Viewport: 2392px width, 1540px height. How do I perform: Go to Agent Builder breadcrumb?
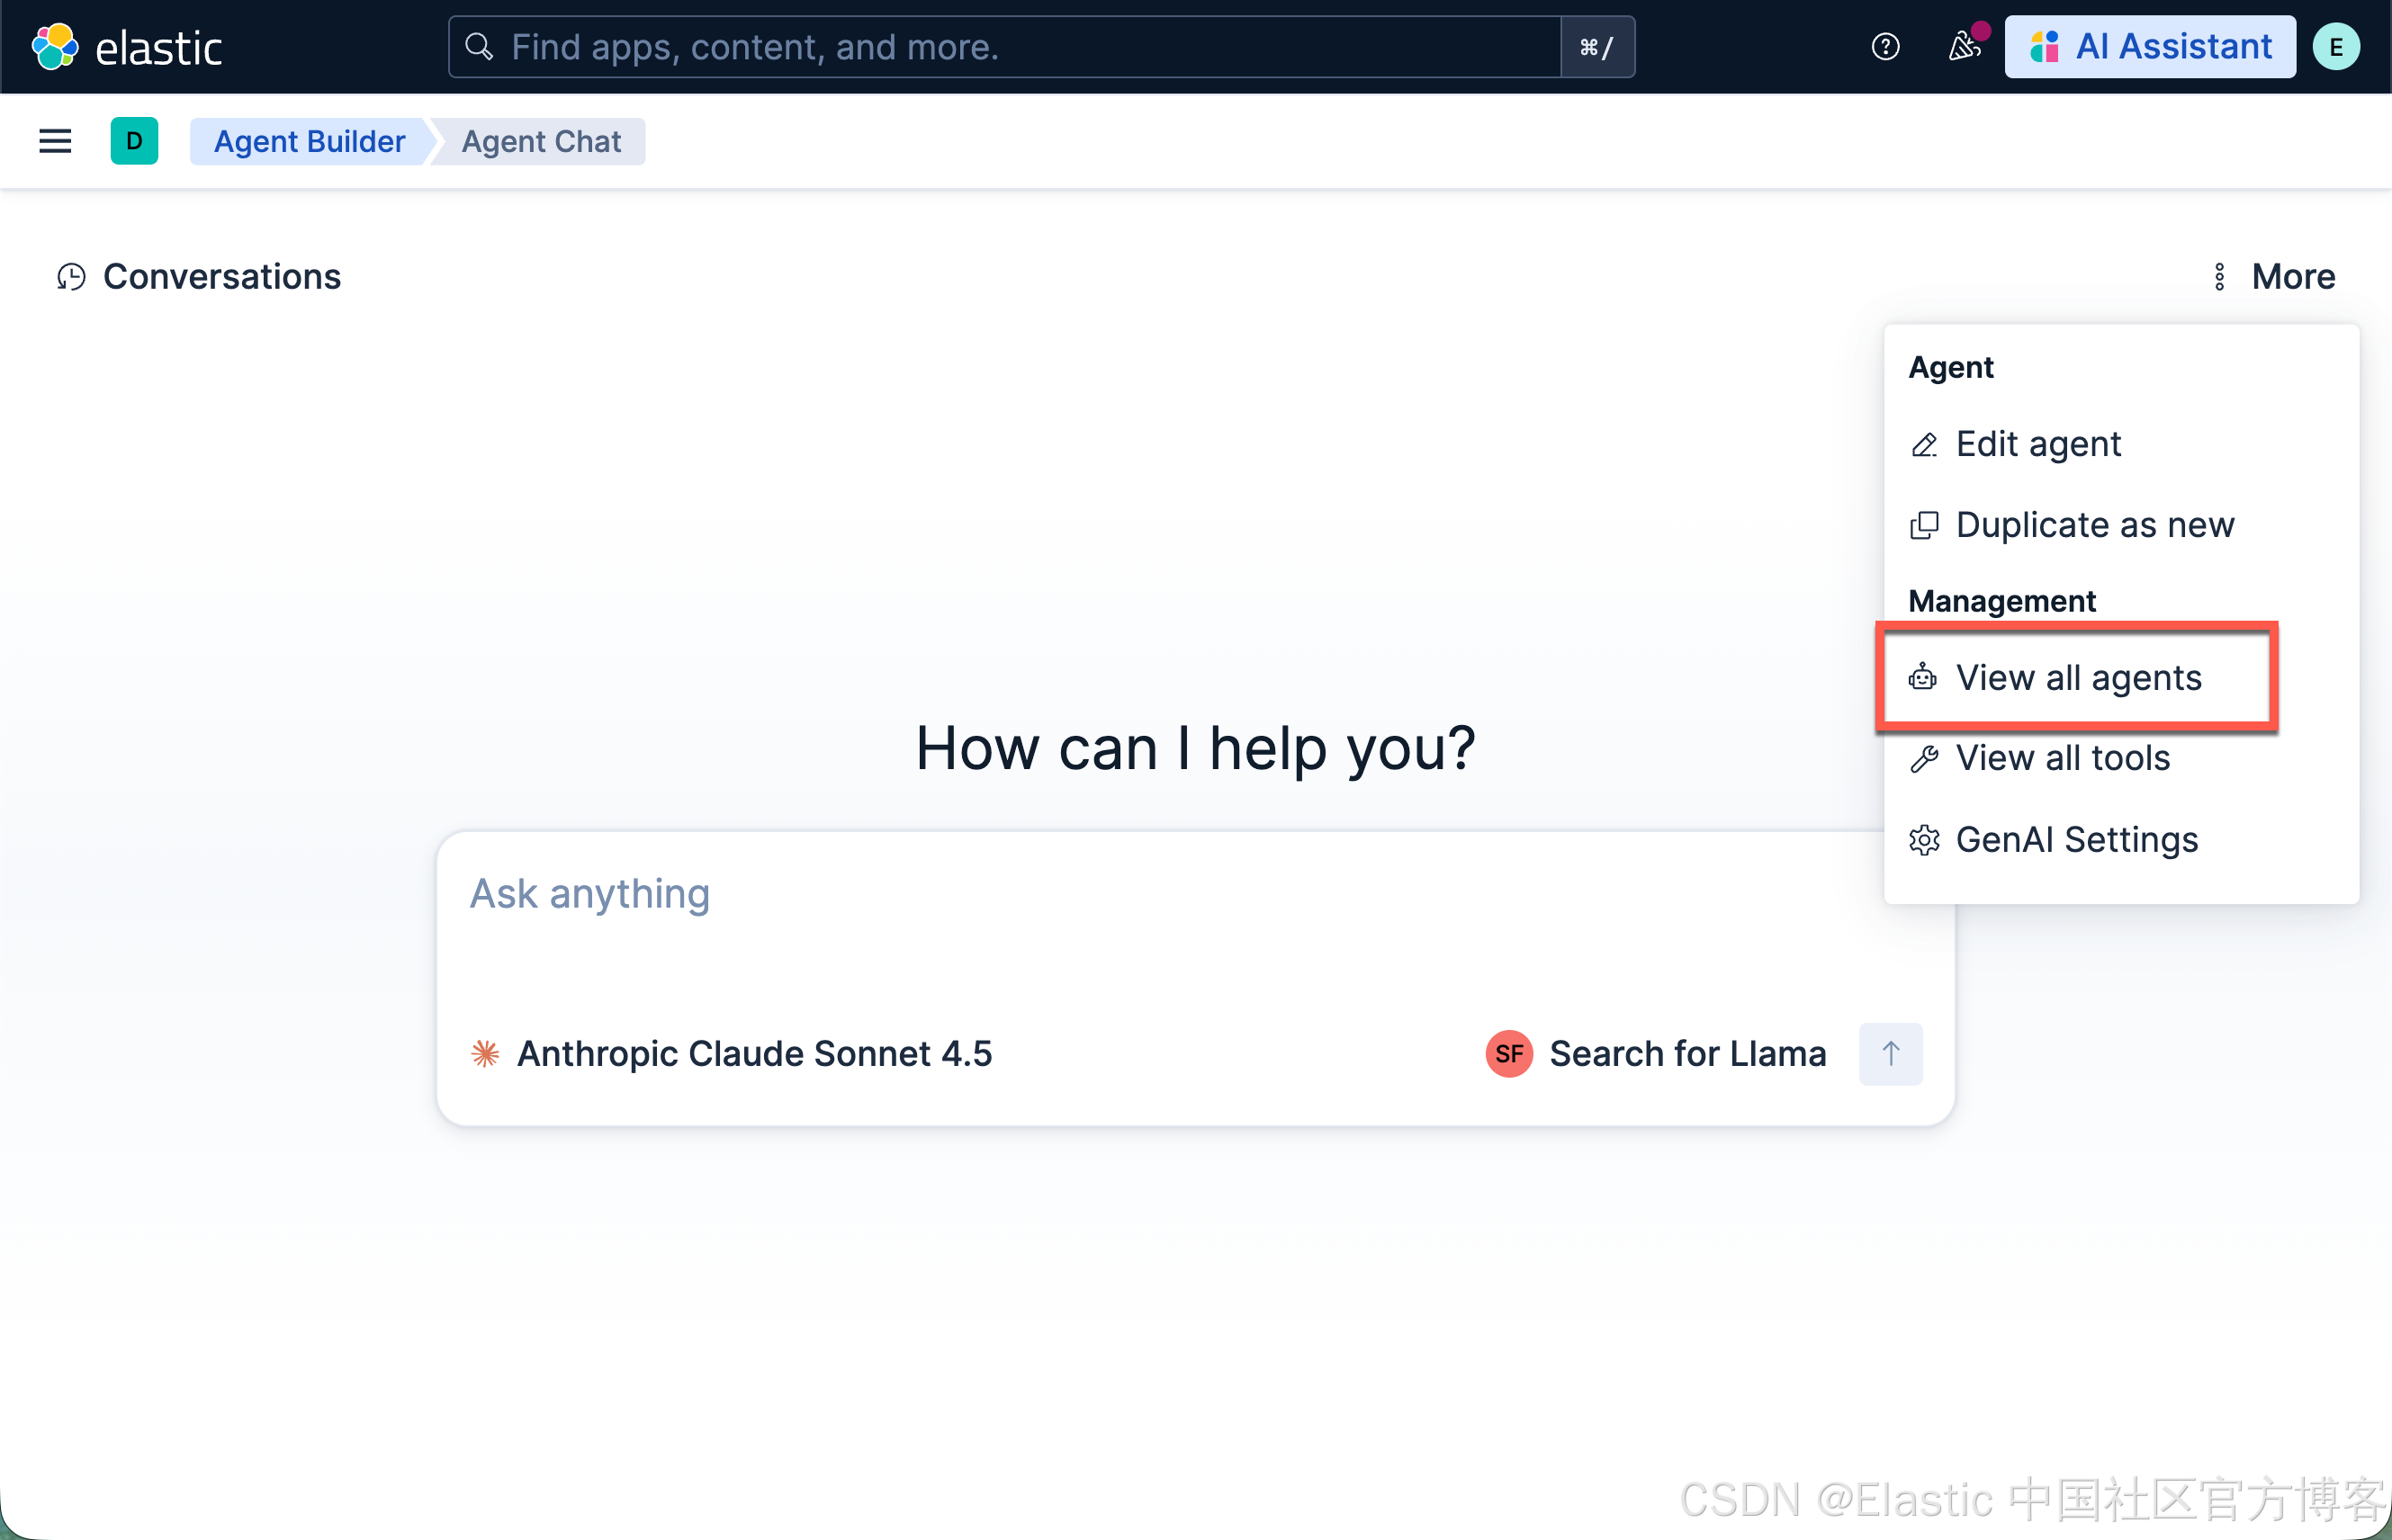310,141
